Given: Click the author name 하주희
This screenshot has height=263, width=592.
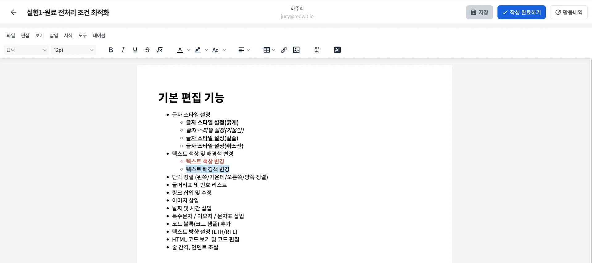Looking at the screenshot, I should (x=297, y=8).
